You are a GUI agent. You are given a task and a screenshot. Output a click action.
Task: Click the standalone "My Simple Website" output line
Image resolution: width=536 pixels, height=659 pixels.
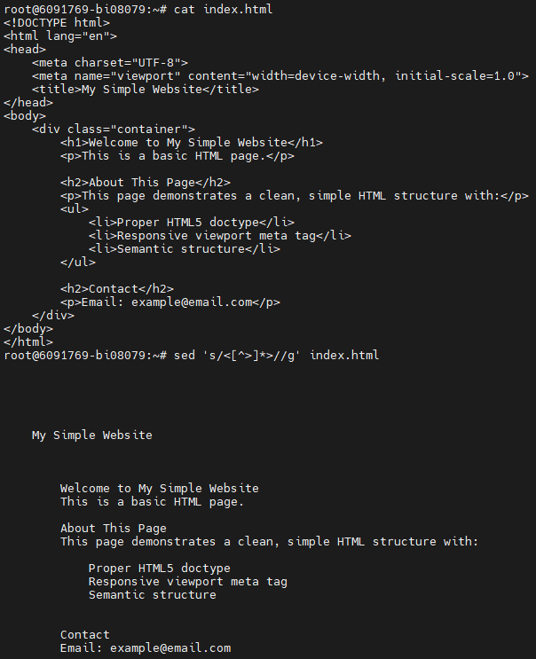[x=92, y=435]
